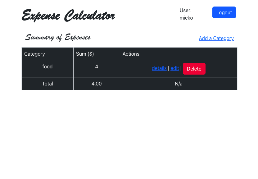258x179 pixels.
Task: Click the Expense Calculator title
Action: click(x=68, y=15)
